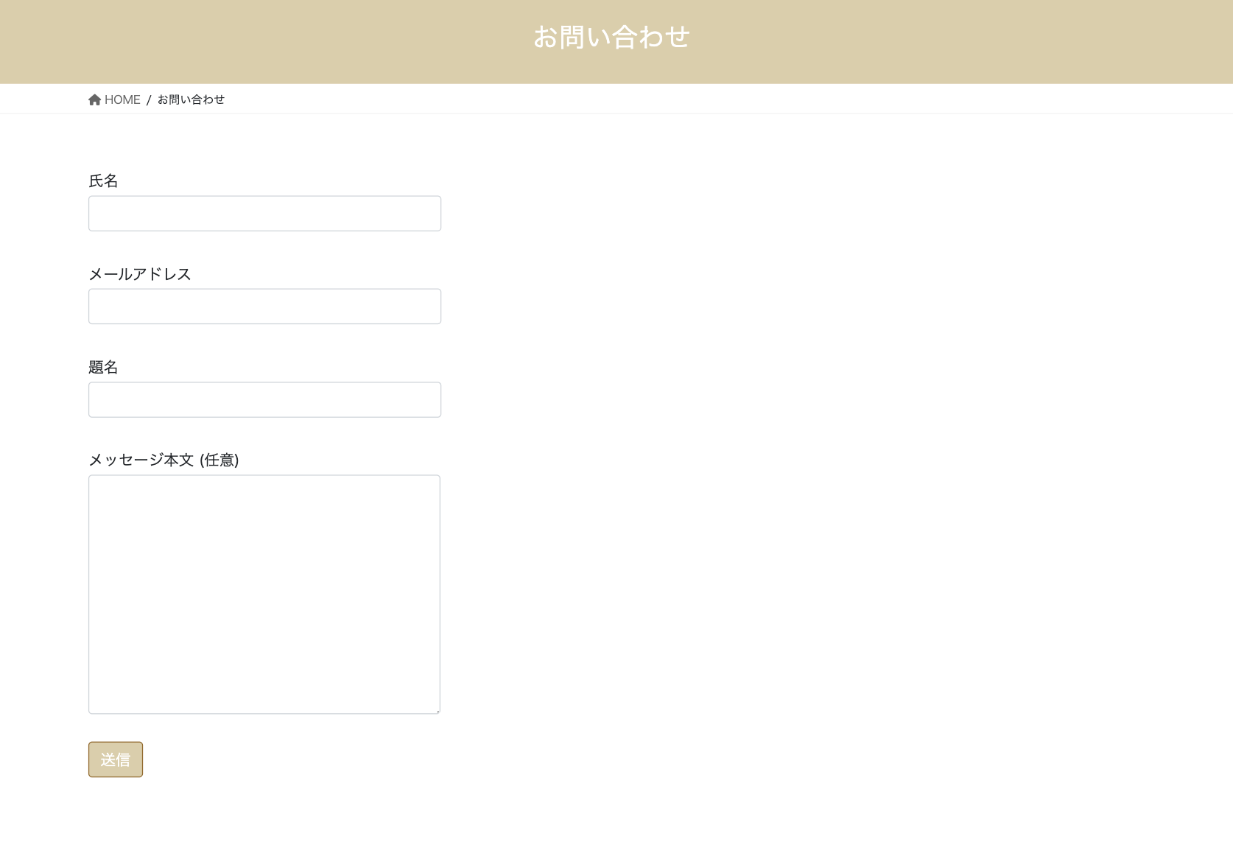Click the お問い合わせ breadcrumb item
This screenshot has width=1233, height=862.
click(x=190, y=99)
